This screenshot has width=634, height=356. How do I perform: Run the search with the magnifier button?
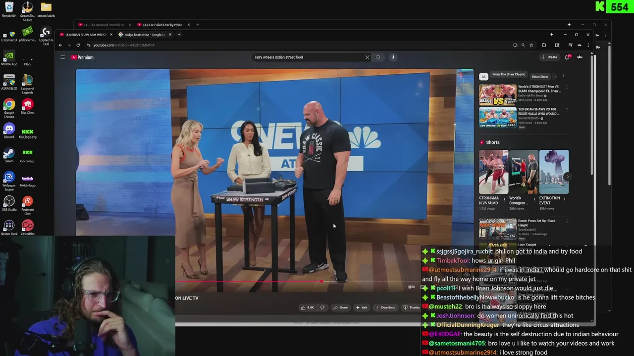pos(378,57)
